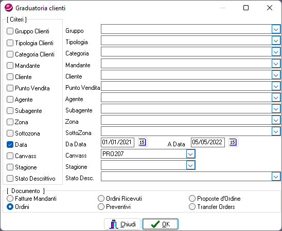Click the Graduatoria clienti app logo icon
The width and height of the screenshot is (282, 231).
pyautogui.click(x=9, y=8)
